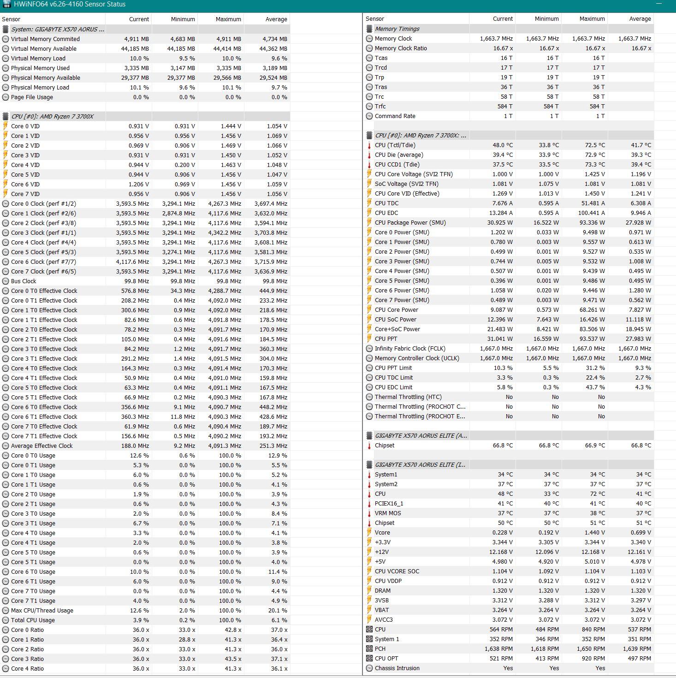Select the CPU PPT Limit row

point(509,368)
